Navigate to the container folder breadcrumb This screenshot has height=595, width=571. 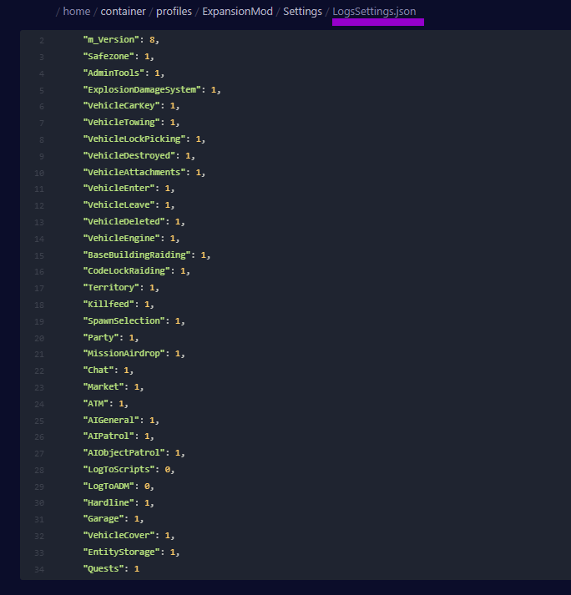(x=123, y=12)
